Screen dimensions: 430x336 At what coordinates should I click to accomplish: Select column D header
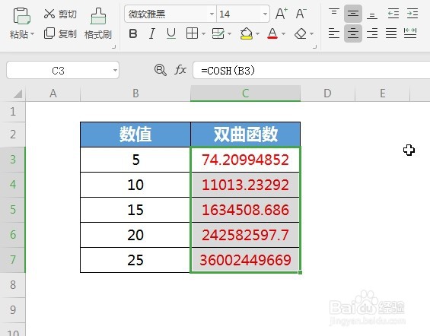[327, 94]
